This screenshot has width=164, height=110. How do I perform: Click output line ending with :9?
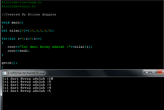pos(27,82)
